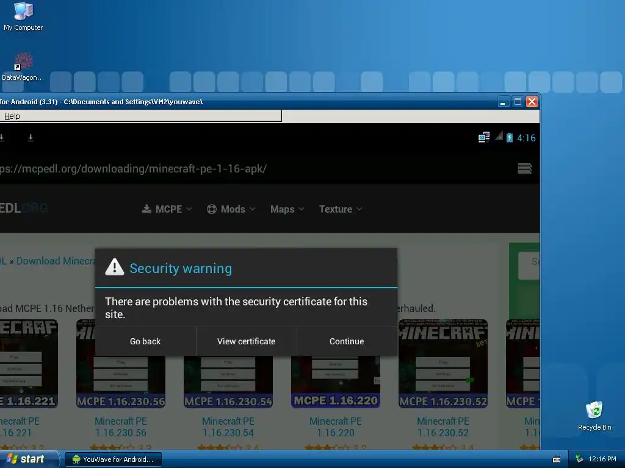Expand the Texture dropdown menu
Image resolution: width=625 pixels, height=468 pixels.
341,209
